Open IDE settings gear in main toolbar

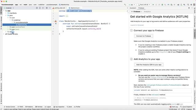point(191,5)
